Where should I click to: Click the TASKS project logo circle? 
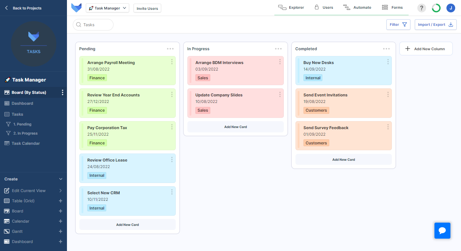tap(33, 43)
